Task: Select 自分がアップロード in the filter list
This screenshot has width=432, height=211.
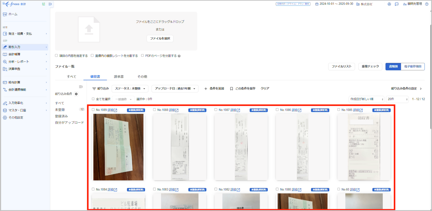Action: point(70,123)
